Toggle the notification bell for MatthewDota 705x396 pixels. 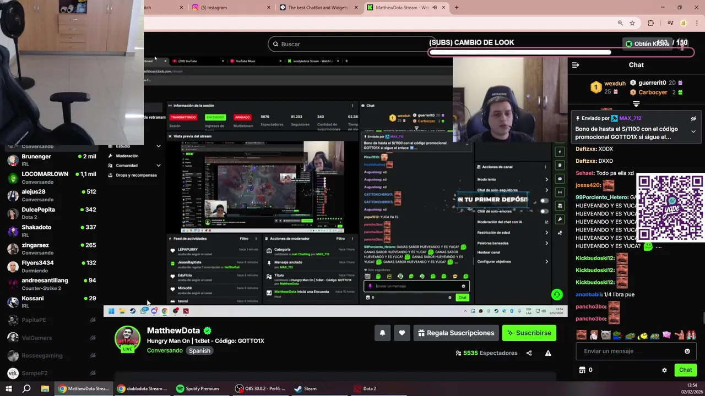(382, 333)
